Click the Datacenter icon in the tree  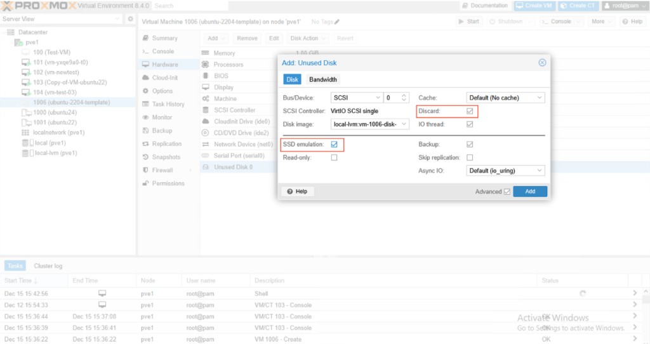(x=11, y=32)
